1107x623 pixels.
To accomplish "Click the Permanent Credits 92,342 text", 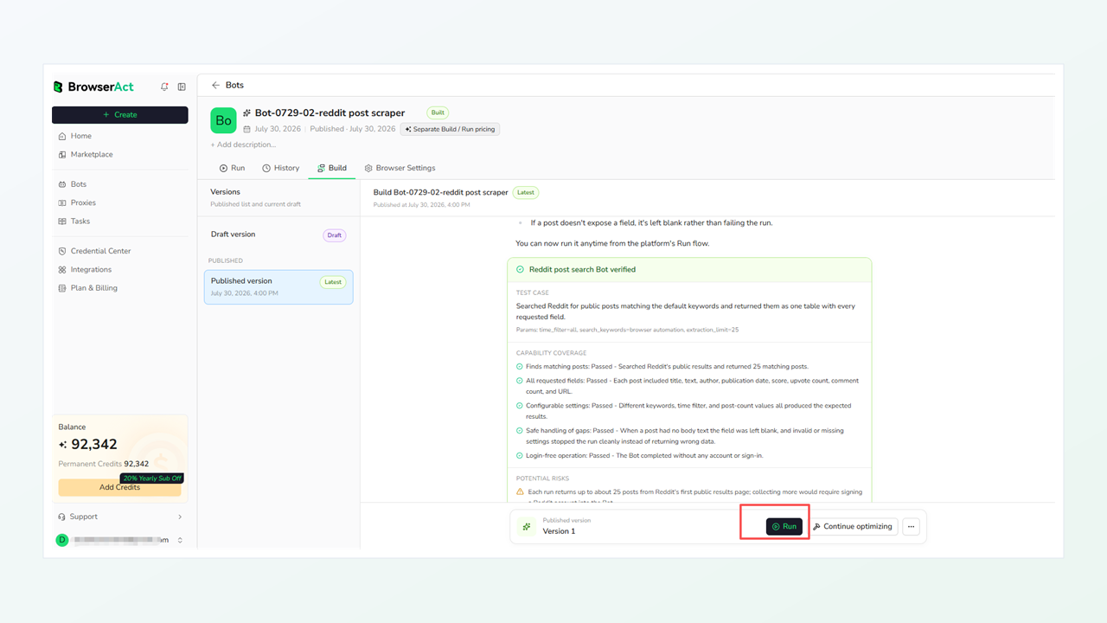I will pyautogui.click(x=104, y=464).
